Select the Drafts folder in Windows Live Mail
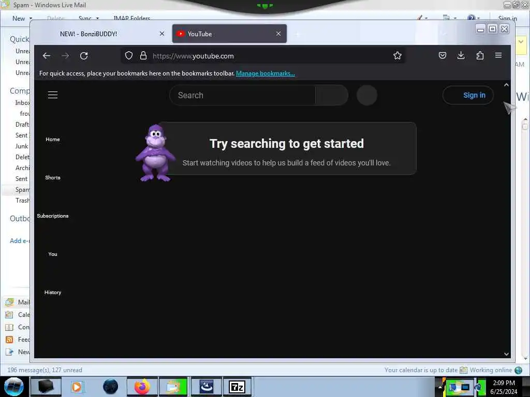Viewport: 530px width, 397px height. [x=22, y=125]
